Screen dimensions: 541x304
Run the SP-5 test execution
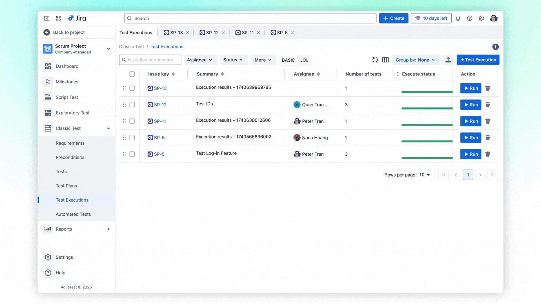coord(471,154)
